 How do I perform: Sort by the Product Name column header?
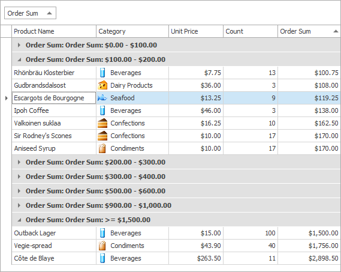click(54, 31)
